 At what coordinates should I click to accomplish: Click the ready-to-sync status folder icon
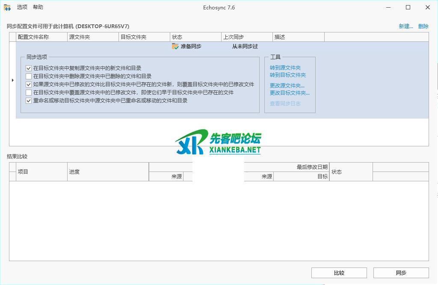175,46
